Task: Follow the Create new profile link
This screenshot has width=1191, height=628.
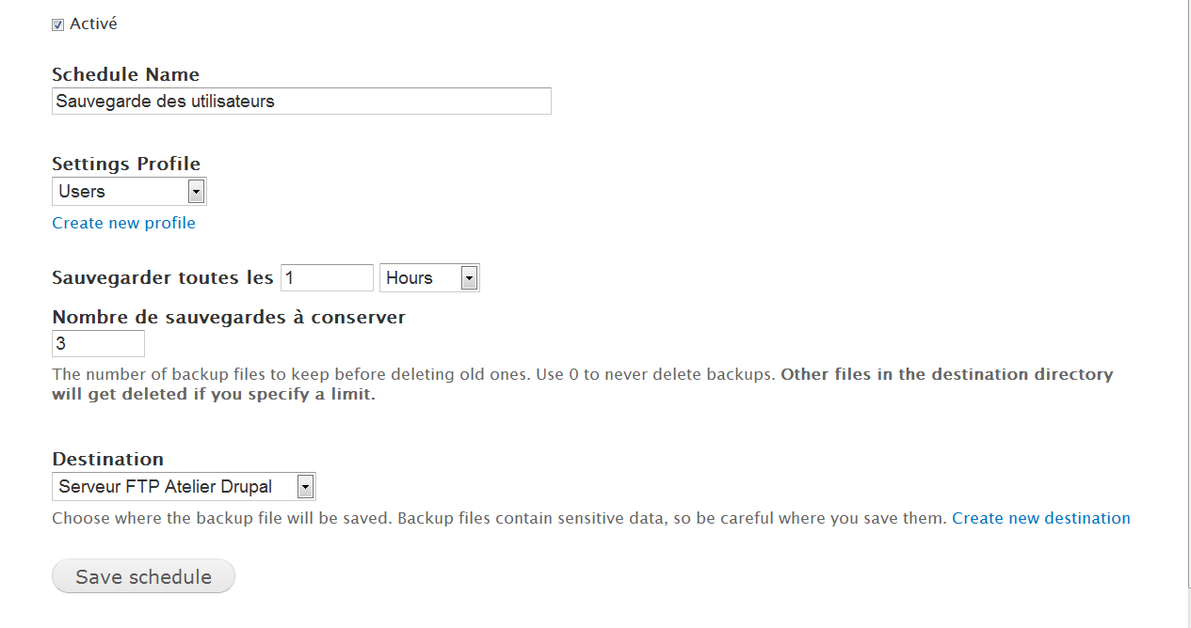Action: tap(123, 223)
